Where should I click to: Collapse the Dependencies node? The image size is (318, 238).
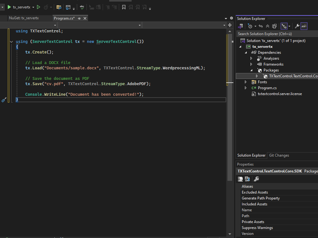pyautogui.click(x=246, y=53)
